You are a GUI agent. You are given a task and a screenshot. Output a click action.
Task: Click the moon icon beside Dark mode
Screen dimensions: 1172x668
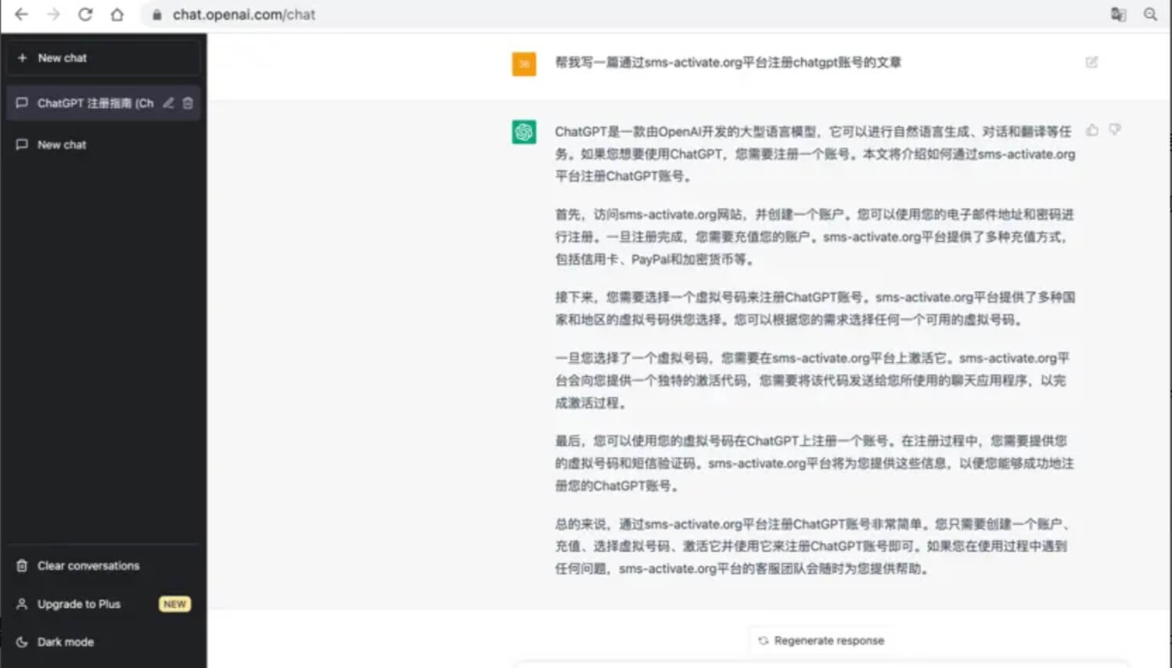[22, 641]
